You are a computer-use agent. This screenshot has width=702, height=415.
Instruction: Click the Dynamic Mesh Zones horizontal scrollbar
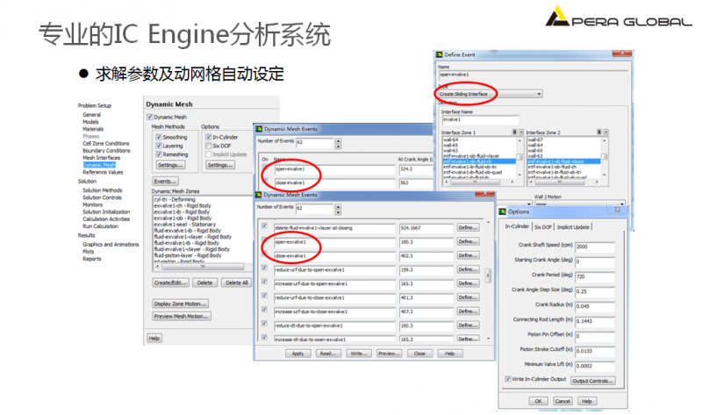pyautogui.click(x=203, y=267)
